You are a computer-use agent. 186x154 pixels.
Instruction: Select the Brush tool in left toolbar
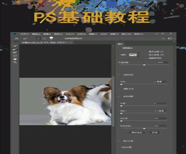pos(15,53)
